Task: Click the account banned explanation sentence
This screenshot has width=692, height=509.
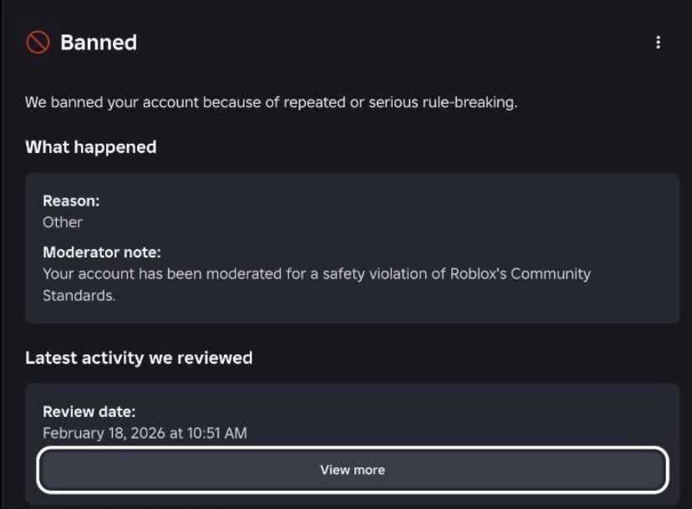Action: tap(271, 103)
